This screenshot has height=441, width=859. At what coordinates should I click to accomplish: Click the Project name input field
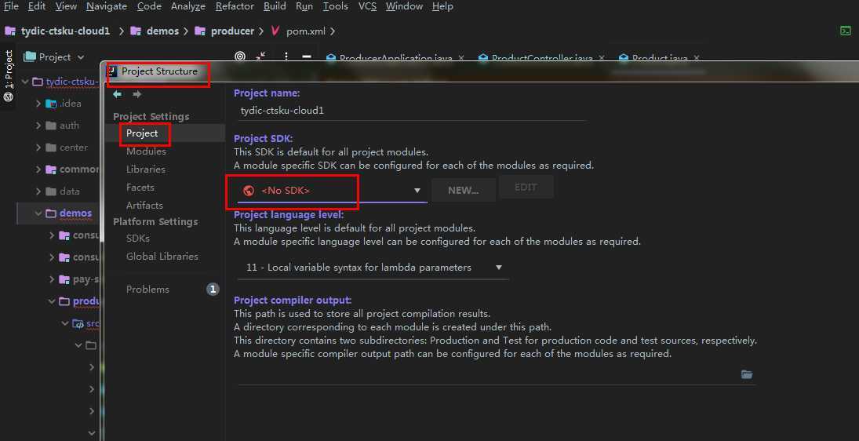pyautogui.click(x=412, y=111)
